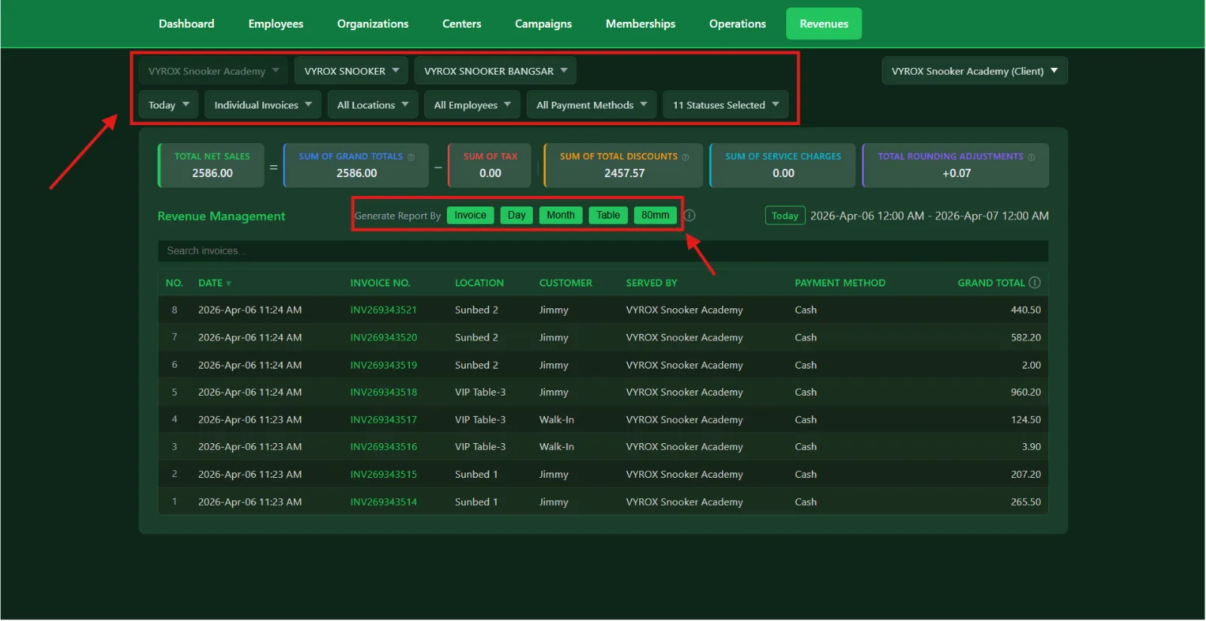Click the info icon next to Grand Total header
This screenshot has width=1206, height=621.
1035,283
